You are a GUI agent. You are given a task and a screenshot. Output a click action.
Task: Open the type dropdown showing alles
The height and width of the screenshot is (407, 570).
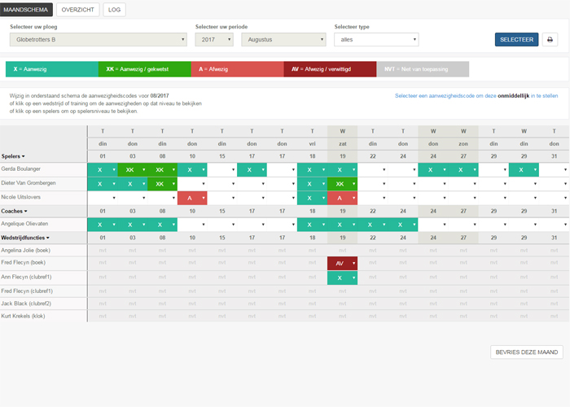(x=376, y=40)
